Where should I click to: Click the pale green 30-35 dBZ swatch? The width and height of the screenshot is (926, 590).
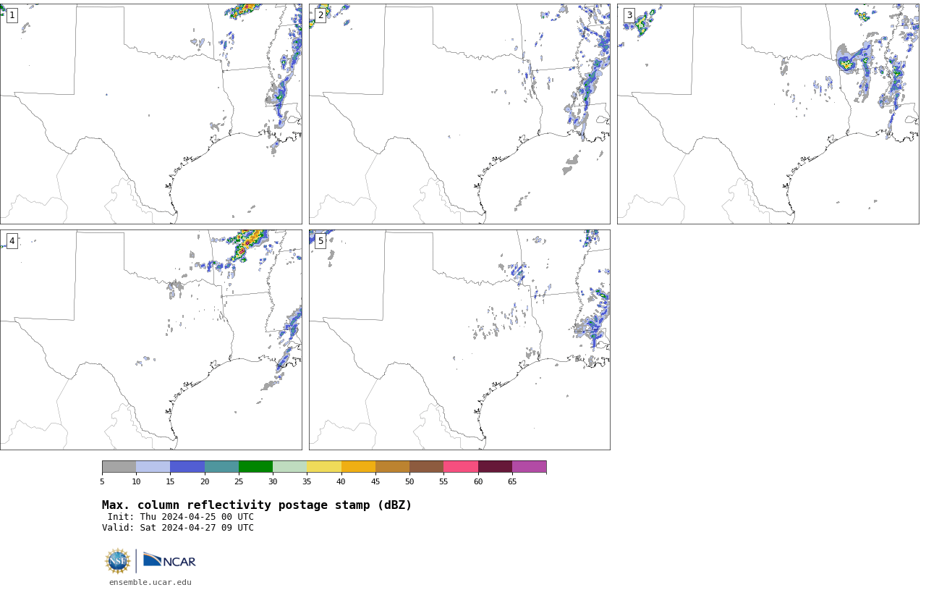tap(289, 467)
